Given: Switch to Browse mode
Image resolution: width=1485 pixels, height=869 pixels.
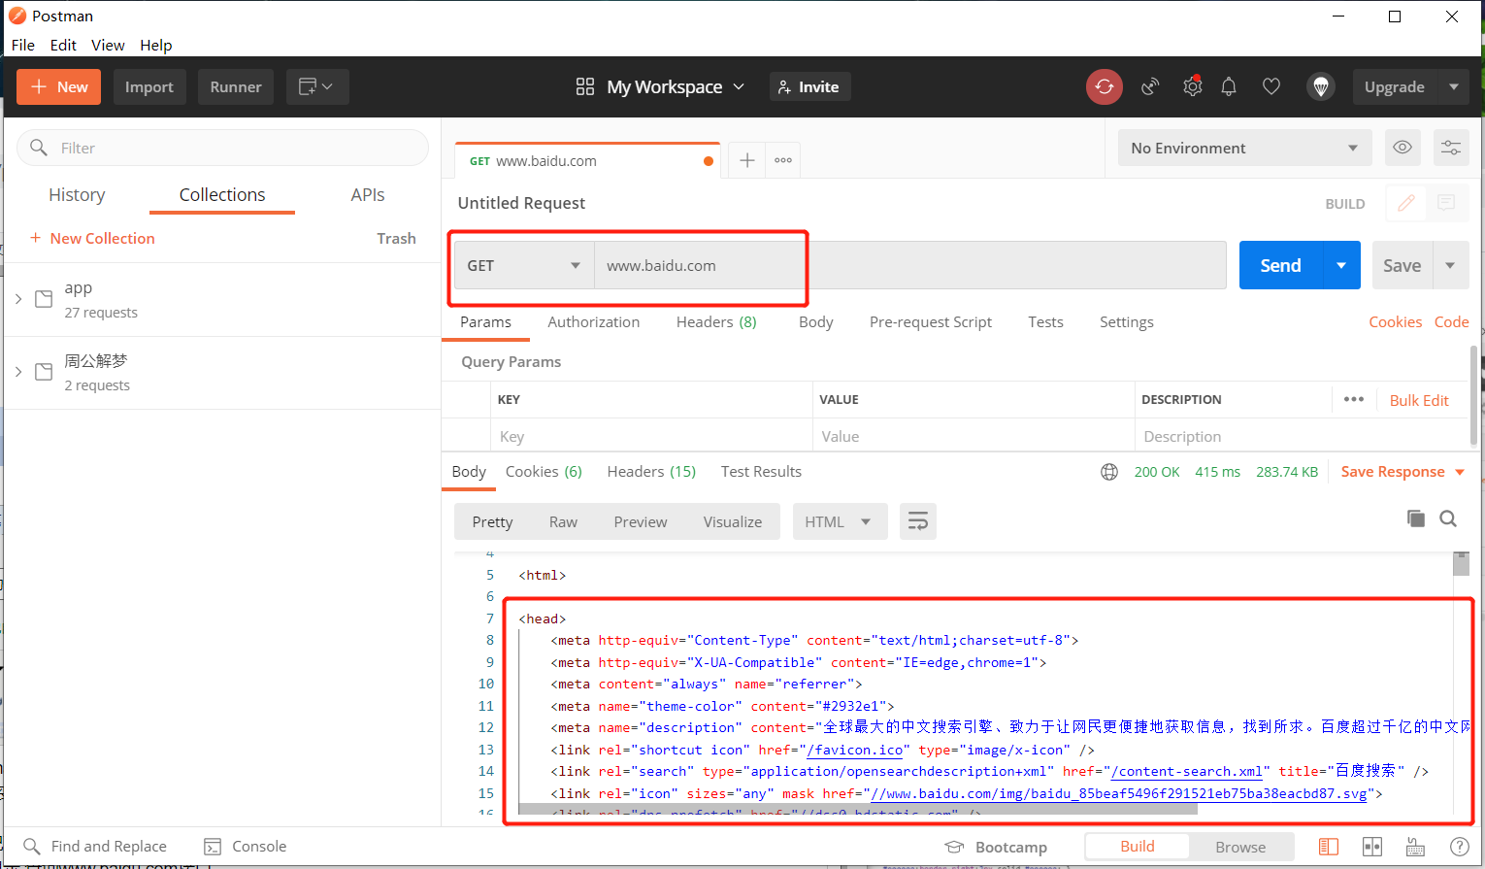Looking at the screenshot, I should [x=1240, y=847].
